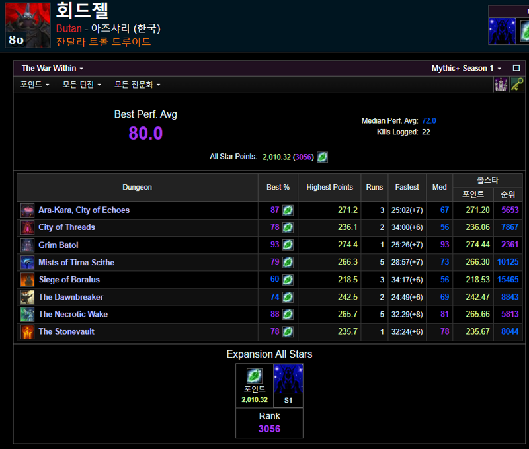Toggle the maximize panel square icon
The height and width of the screenshot is (449, 529).
516,68
